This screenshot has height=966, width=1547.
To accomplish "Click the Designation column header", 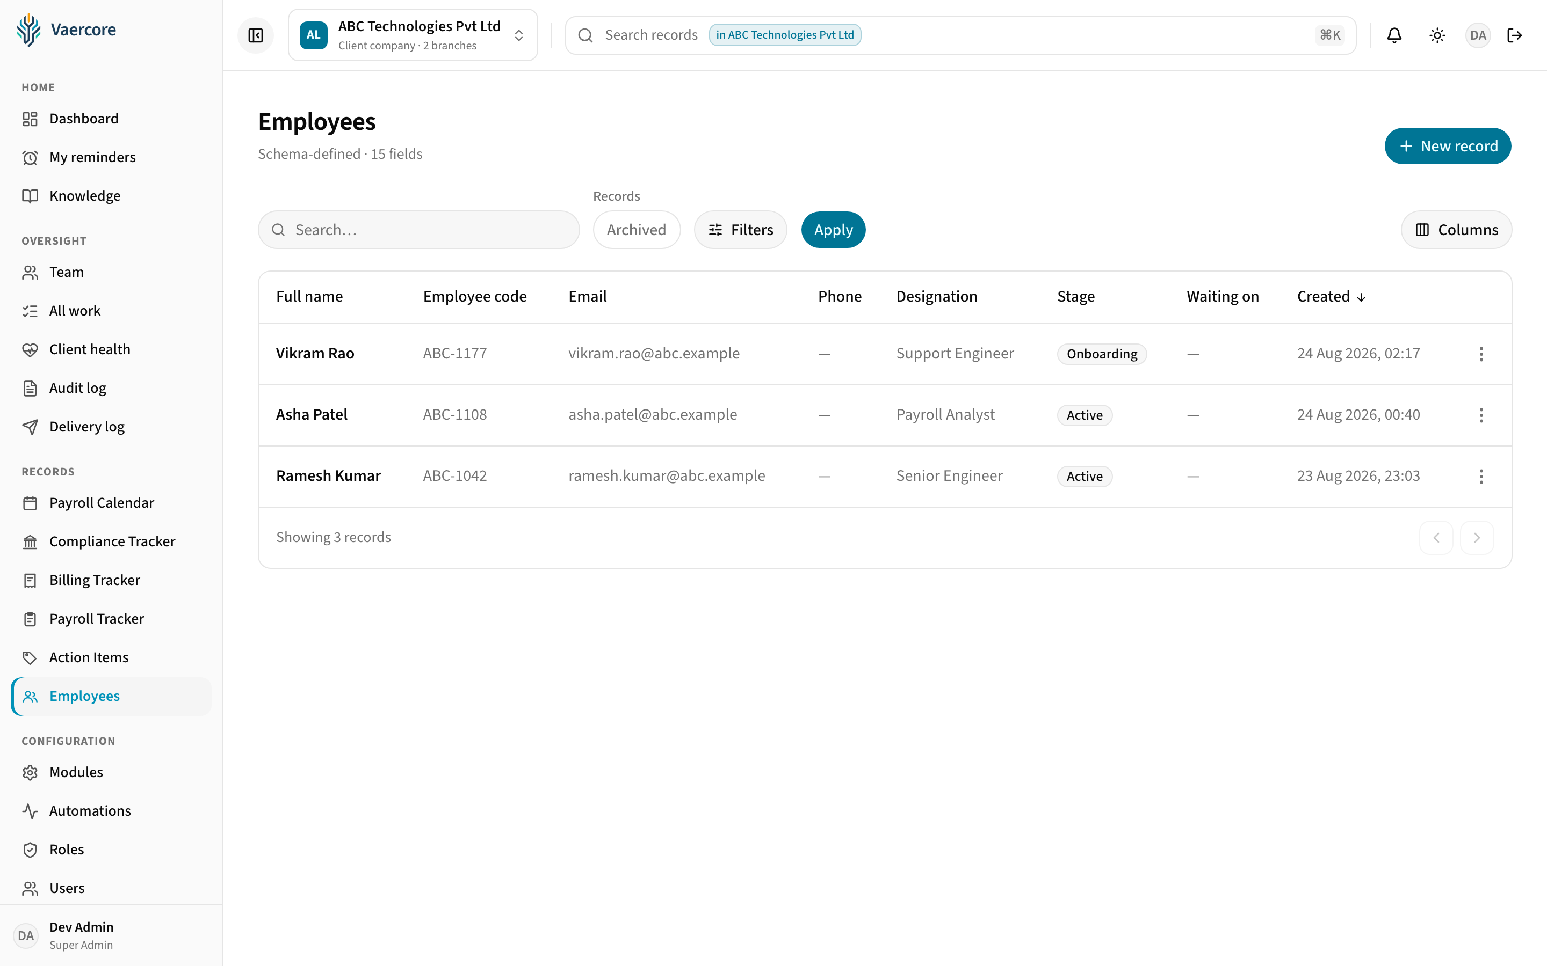I will point(936,296).
